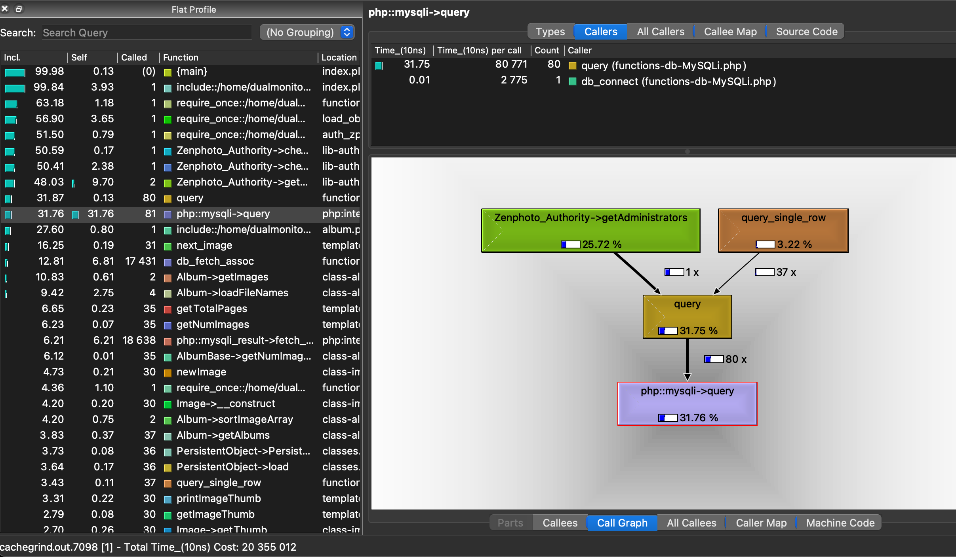956x557 pixels.
Task: Open the (No Grouping) dropdown
Action: click(307, 32)
